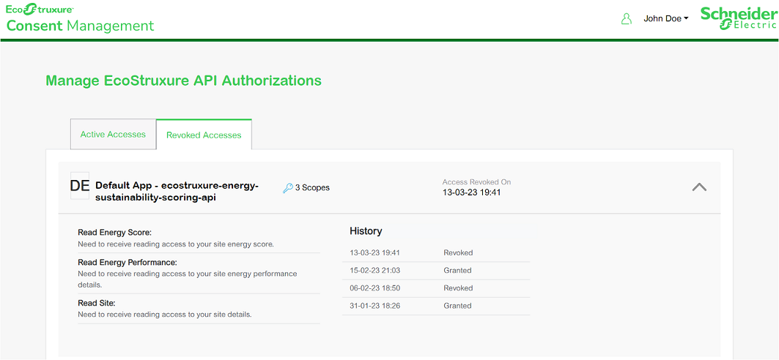The image size is (779, 360).
Task: Click the Read Energy Performance scope
Action: (128, 262)
